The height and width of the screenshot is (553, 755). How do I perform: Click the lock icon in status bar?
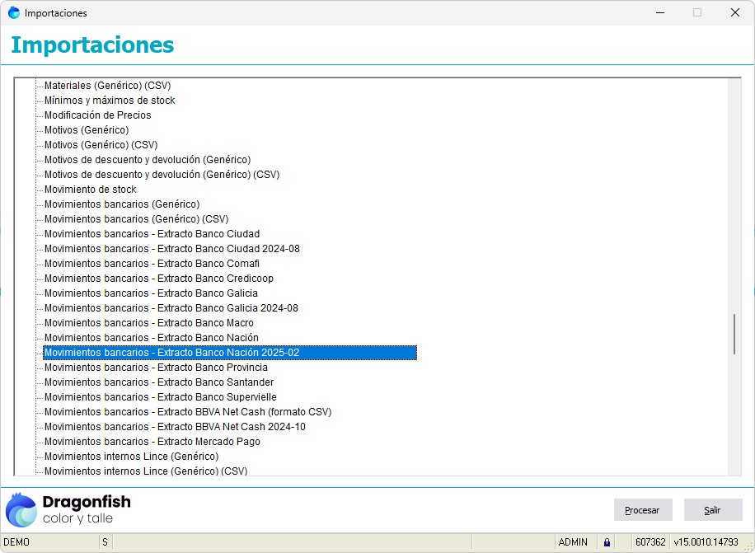coord(607,542)
